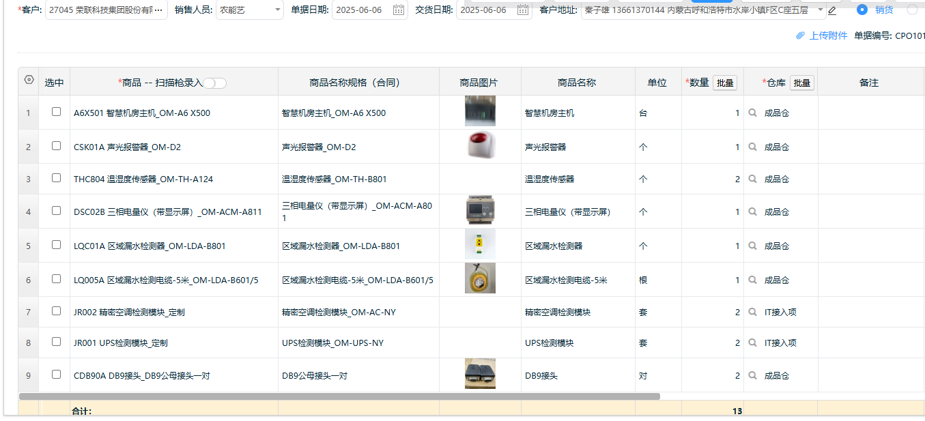Click warehouse search icon in 区域漏水检测器 row
The height and width of the screenshot is (421, 925).
tap(753, 246)
